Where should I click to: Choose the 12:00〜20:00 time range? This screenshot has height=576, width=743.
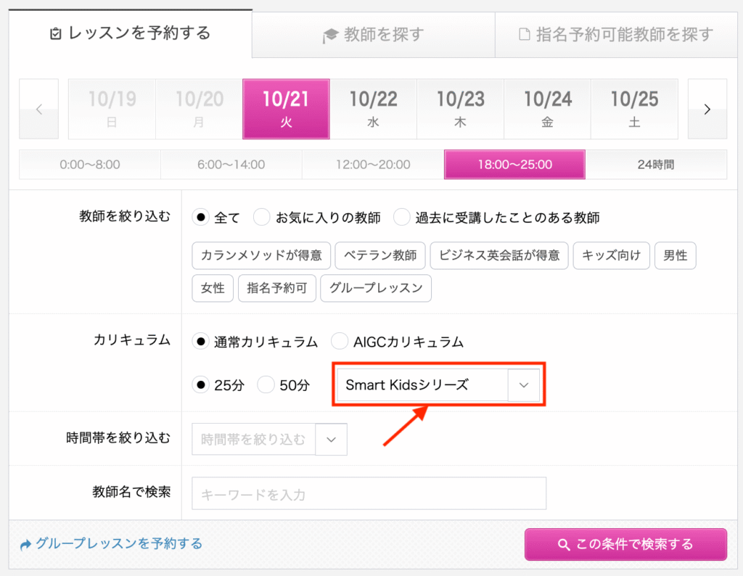pyautogui.click(x=373, y=165)
